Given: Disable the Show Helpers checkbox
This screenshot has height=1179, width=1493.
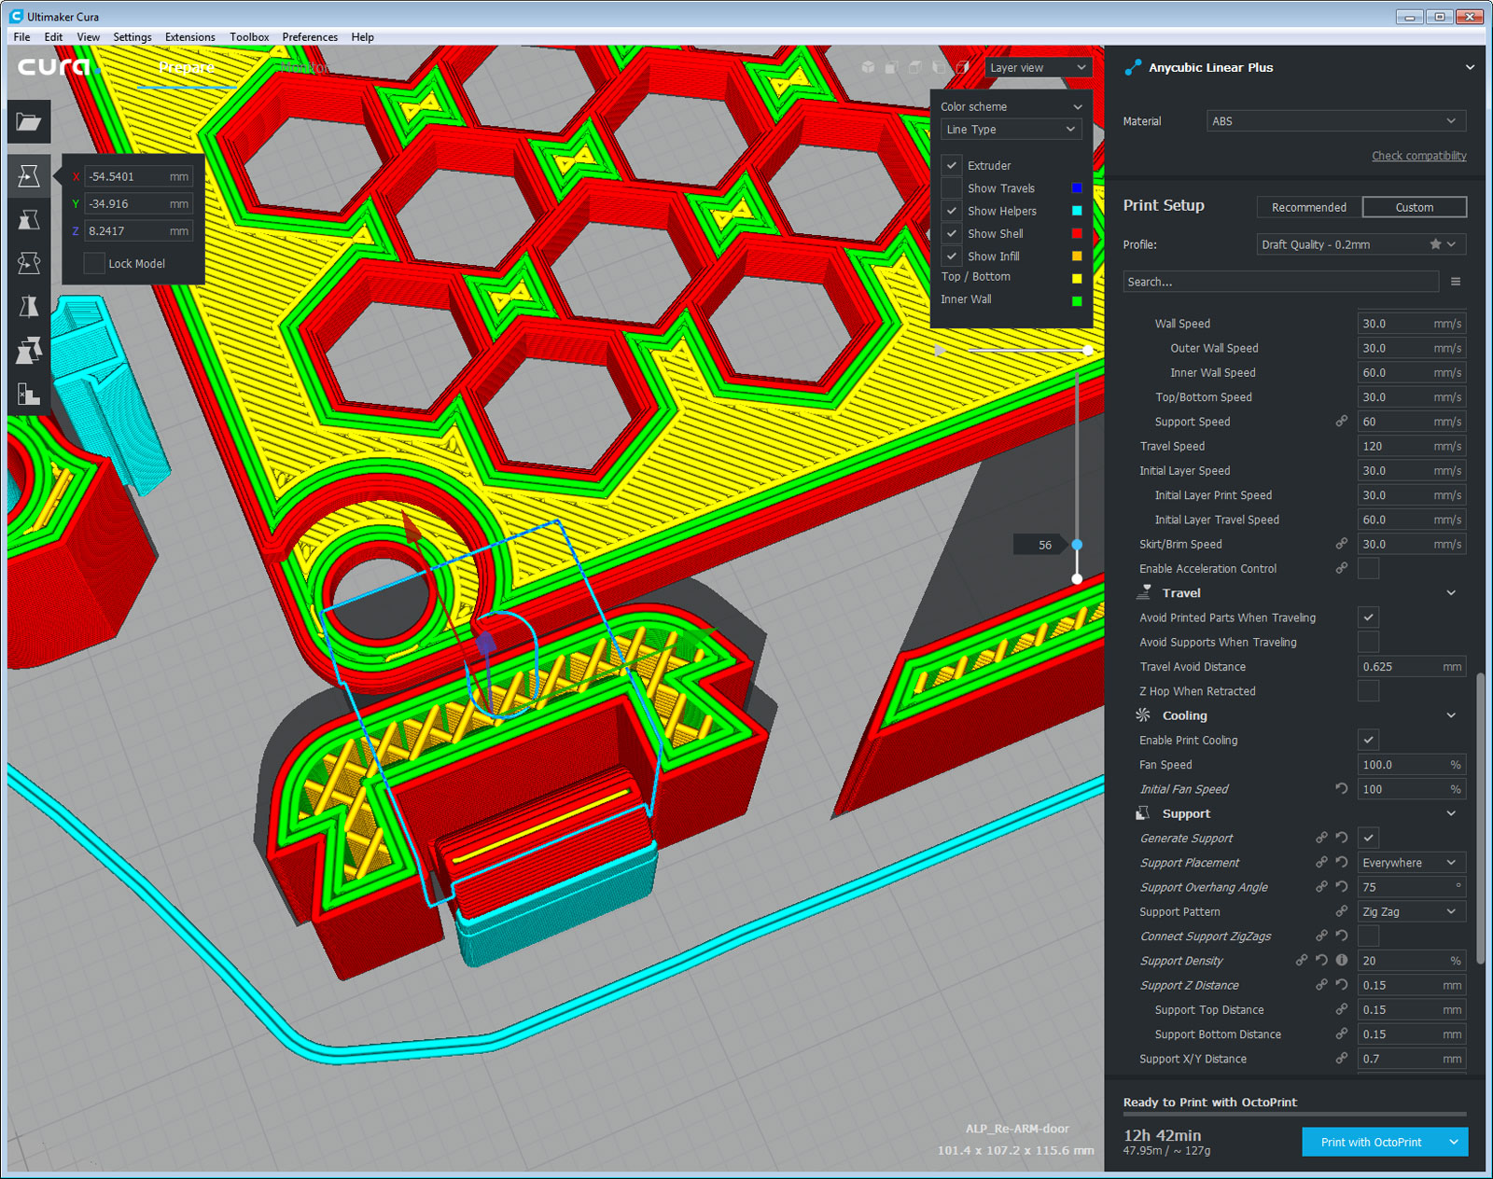Looking at the screenshot, I should 952,211.
